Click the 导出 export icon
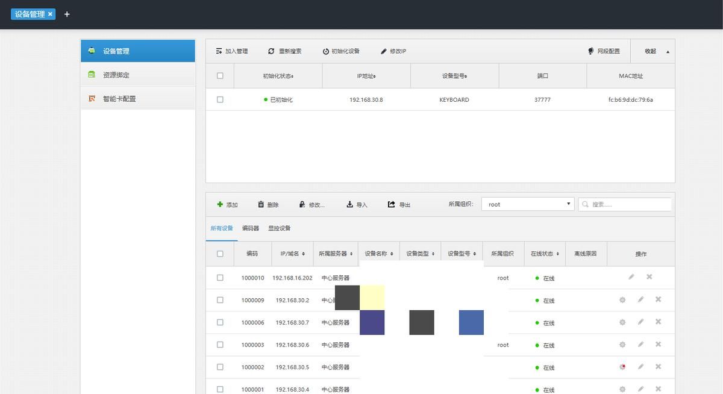723x394 pixels. pos(392,204)
